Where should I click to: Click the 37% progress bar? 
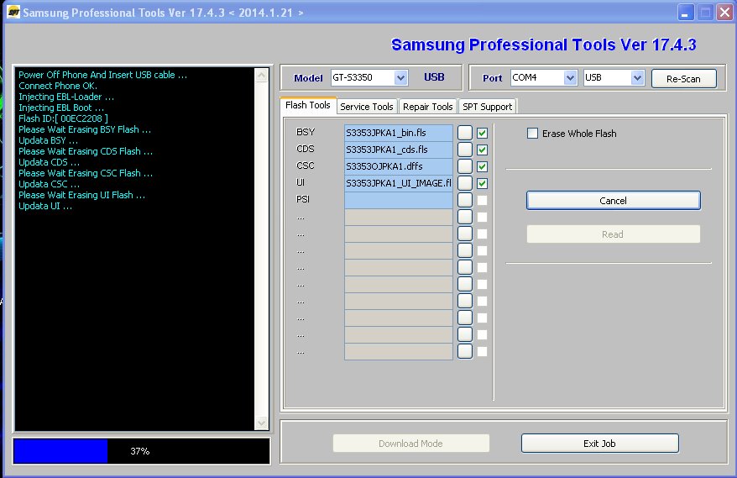[142, 451]
